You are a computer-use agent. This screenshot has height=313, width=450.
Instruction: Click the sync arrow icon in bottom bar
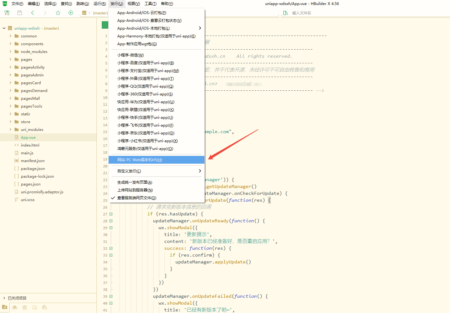tap(35, 307)
